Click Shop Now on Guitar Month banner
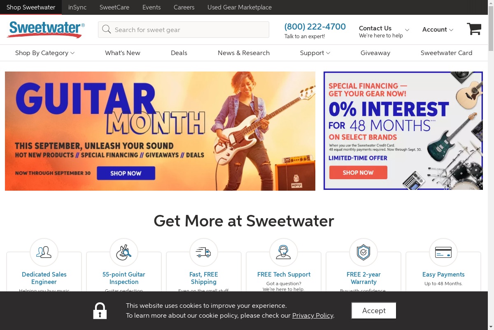This screenshot has width=494, height=330. click(126, 173)
